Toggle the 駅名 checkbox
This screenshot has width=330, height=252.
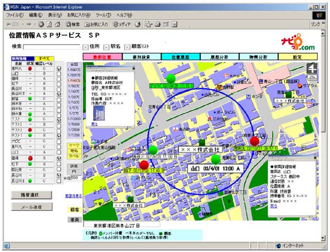pyautogui.click(x=106, y=47)
